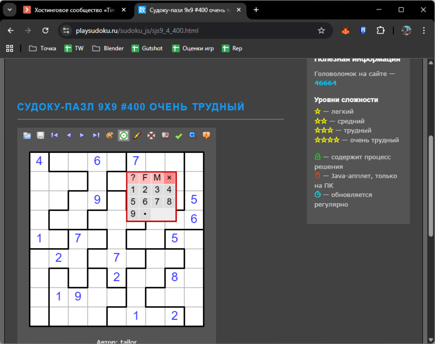Open the browser extensions menu
Screen dimensions: 435x344
pos(381,30)
